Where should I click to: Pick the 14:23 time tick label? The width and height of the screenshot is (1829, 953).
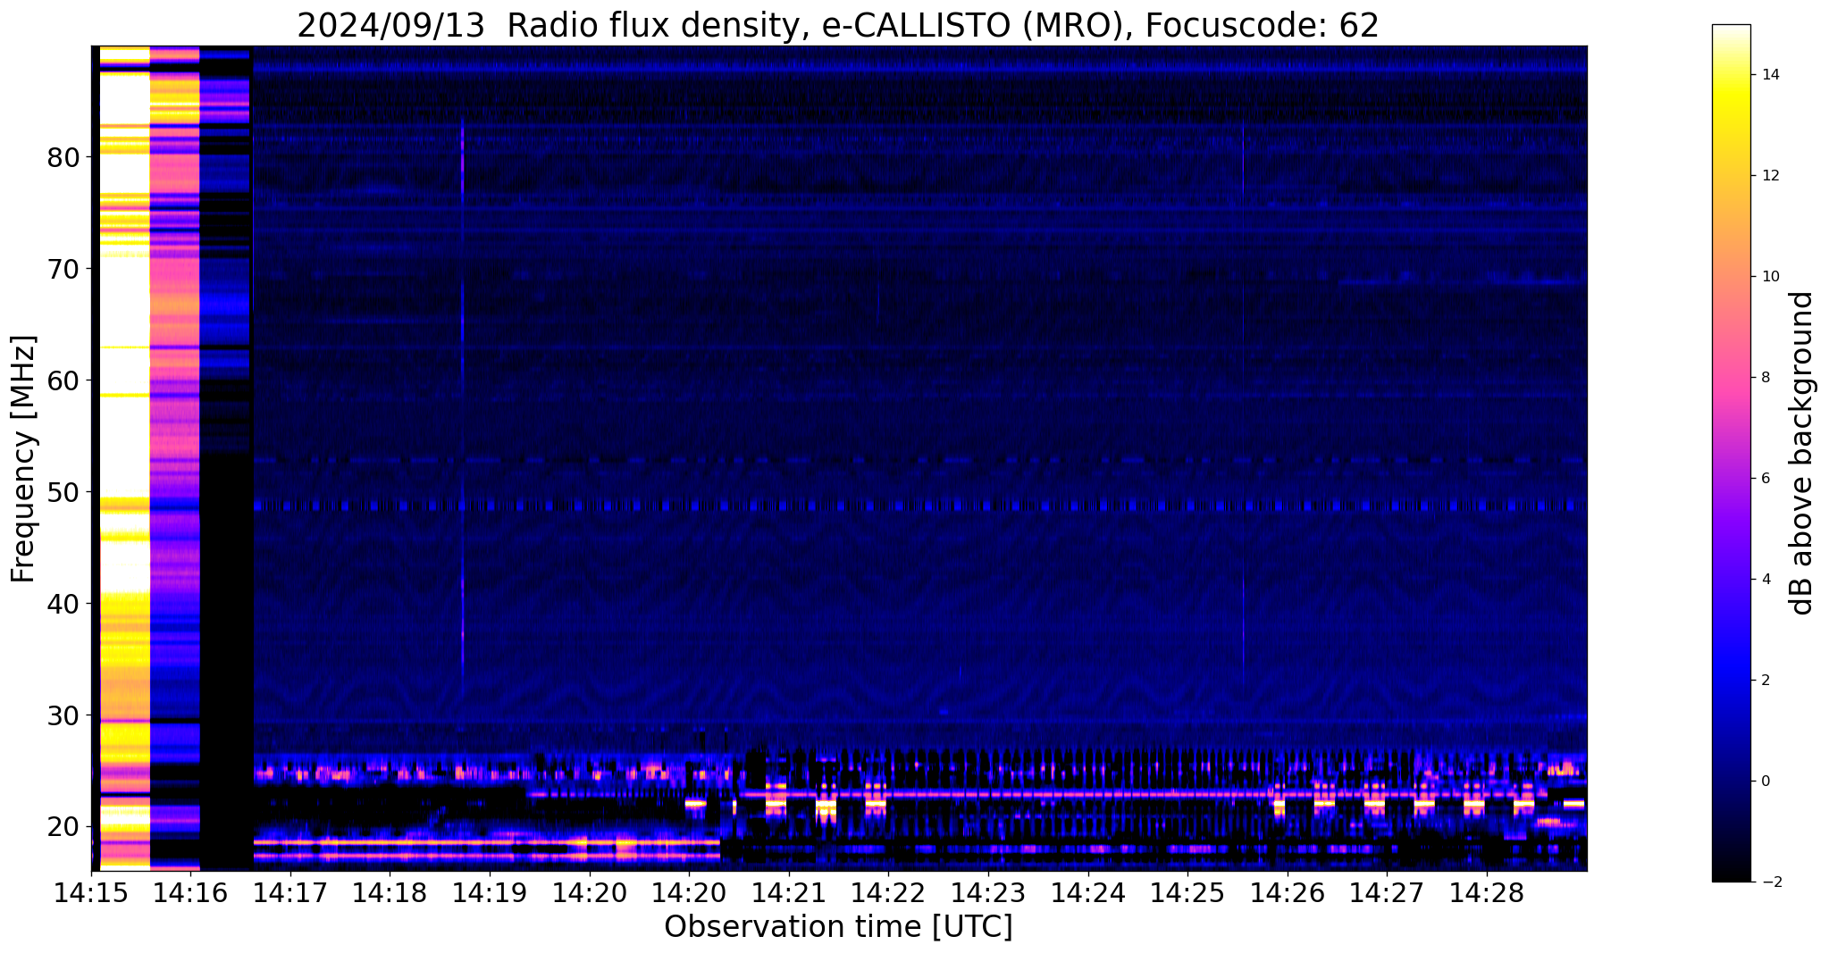coord(987,893)
